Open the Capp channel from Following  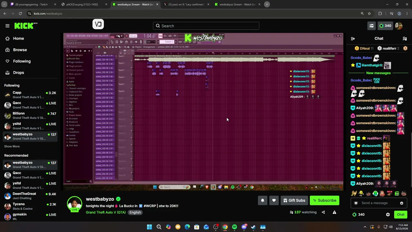[x=30, y=95]
